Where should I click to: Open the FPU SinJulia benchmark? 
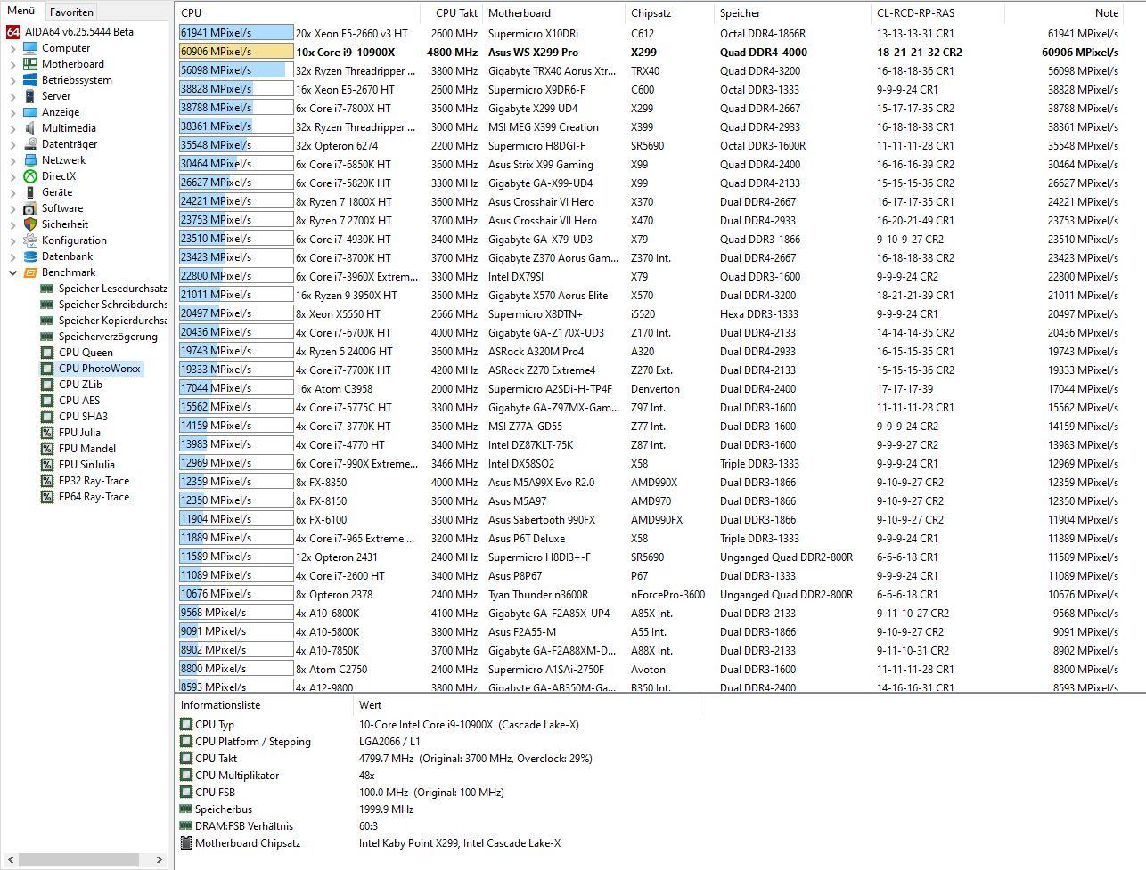point(86,465)
